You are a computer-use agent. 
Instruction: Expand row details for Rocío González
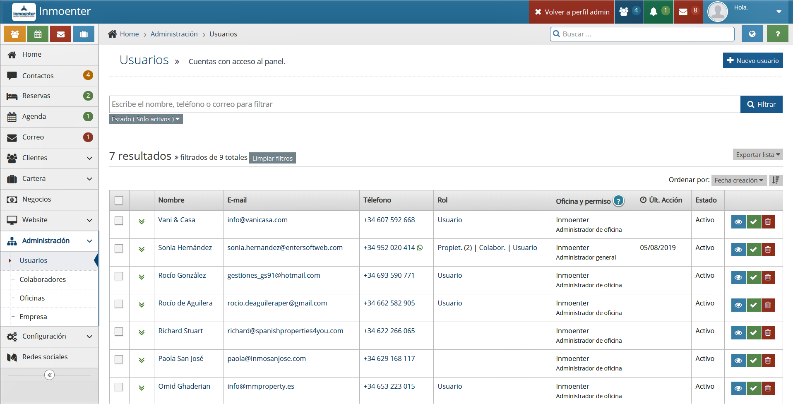click(x=142, y=277)
